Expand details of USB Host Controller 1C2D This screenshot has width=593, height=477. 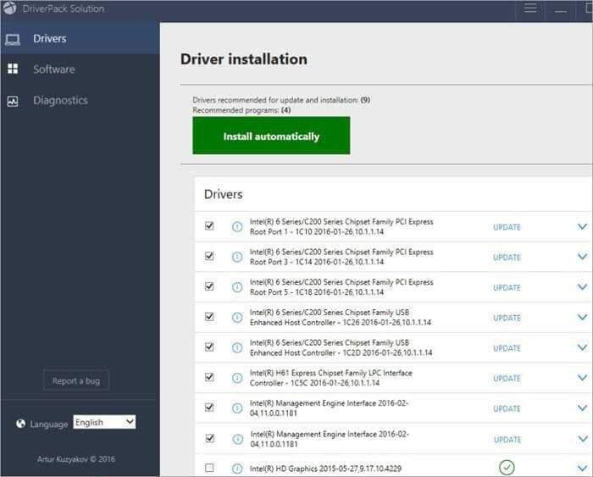(583, 347)
